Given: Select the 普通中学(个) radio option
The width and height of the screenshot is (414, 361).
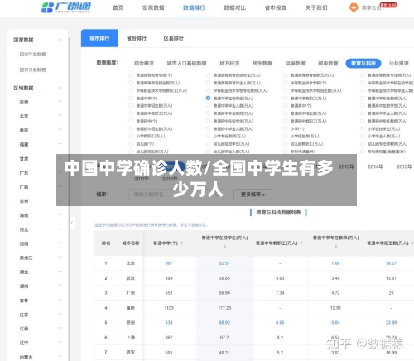Looking at the screenshot, I should (131, 99).
